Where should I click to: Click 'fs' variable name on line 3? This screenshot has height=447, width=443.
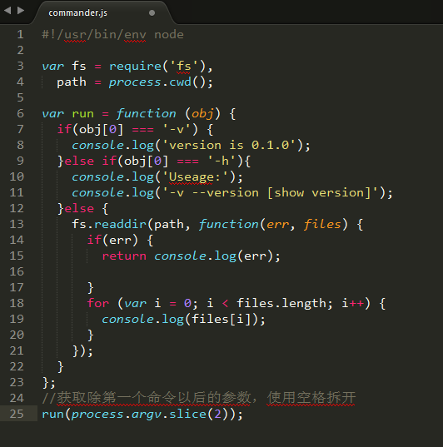pyautogui.click(x=79, y=66)
